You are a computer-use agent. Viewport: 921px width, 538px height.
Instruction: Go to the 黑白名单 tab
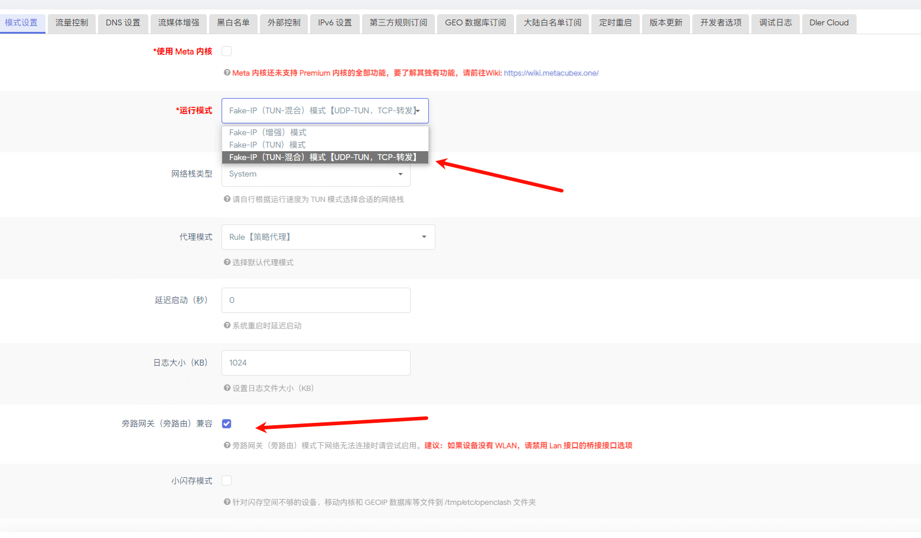point(233,23)
